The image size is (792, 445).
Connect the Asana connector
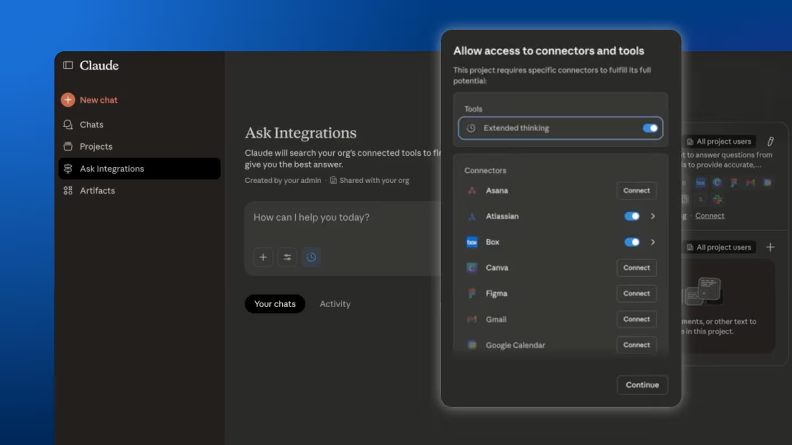click(x=636, y=191)
